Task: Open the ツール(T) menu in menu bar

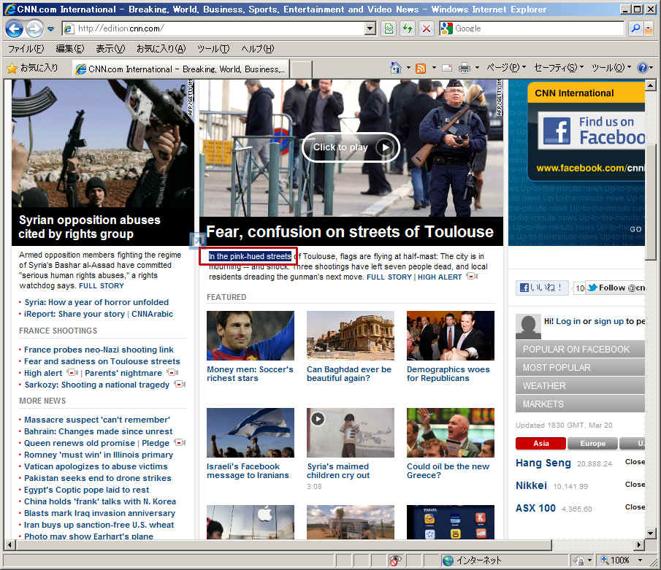Action: tap(213, 49)
